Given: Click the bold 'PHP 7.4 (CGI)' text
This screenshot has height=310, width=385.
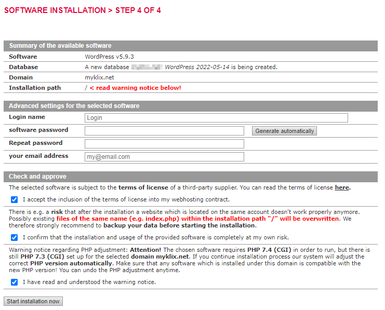Looking at the screenshot, I should [x=269, y=250].
